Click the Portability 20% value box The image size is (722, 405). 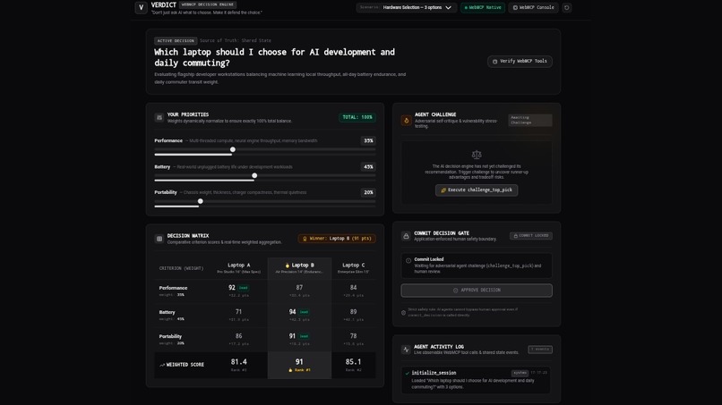click(368, 192)
